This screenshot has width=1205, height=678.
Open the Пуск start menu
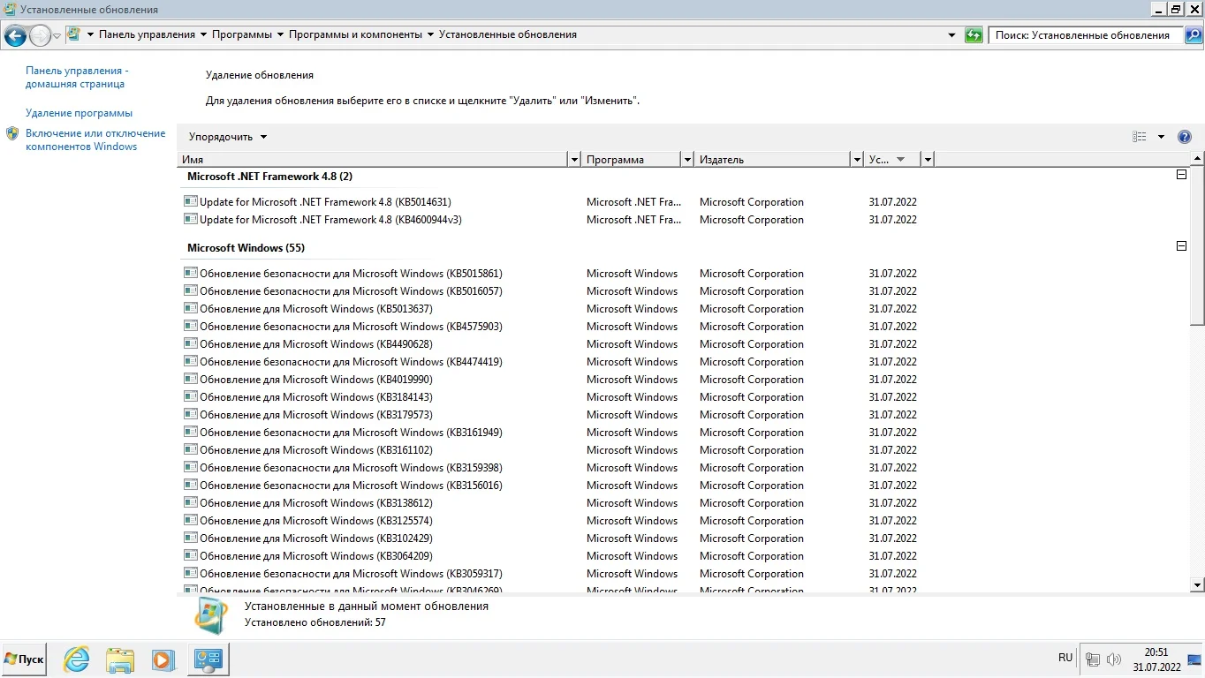(25, 659)
